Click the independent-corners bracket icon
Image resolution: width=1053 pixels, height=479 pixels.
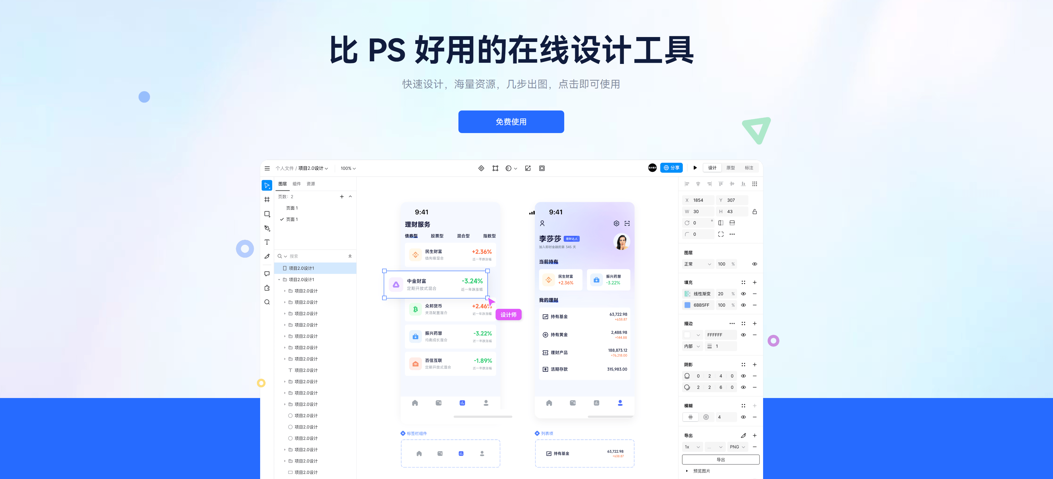click(721, 234)
